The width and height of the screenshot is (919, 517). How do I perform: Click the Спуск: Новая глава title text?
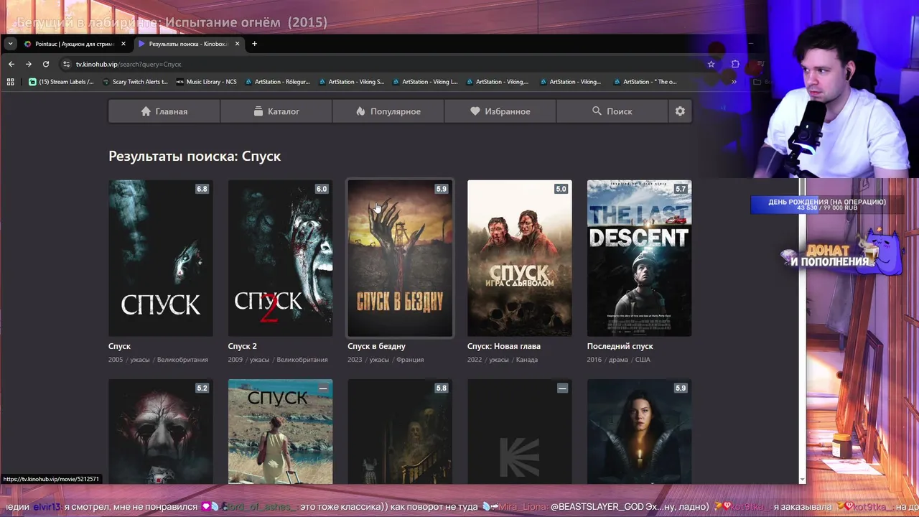pos(504,346)
